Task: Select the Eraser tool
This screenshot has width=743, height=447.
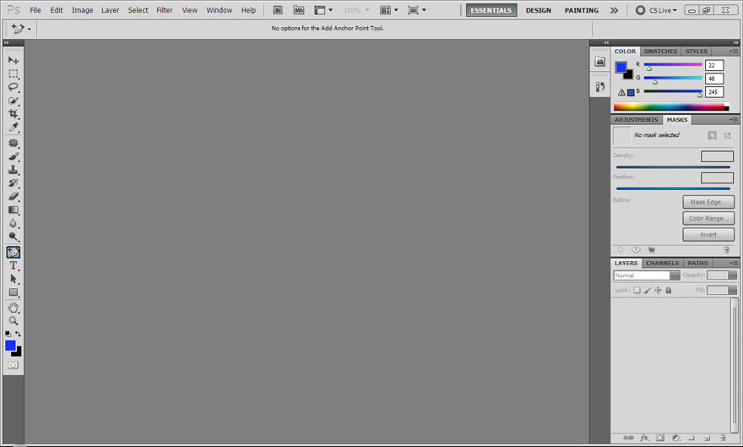Action: [14, 196]
